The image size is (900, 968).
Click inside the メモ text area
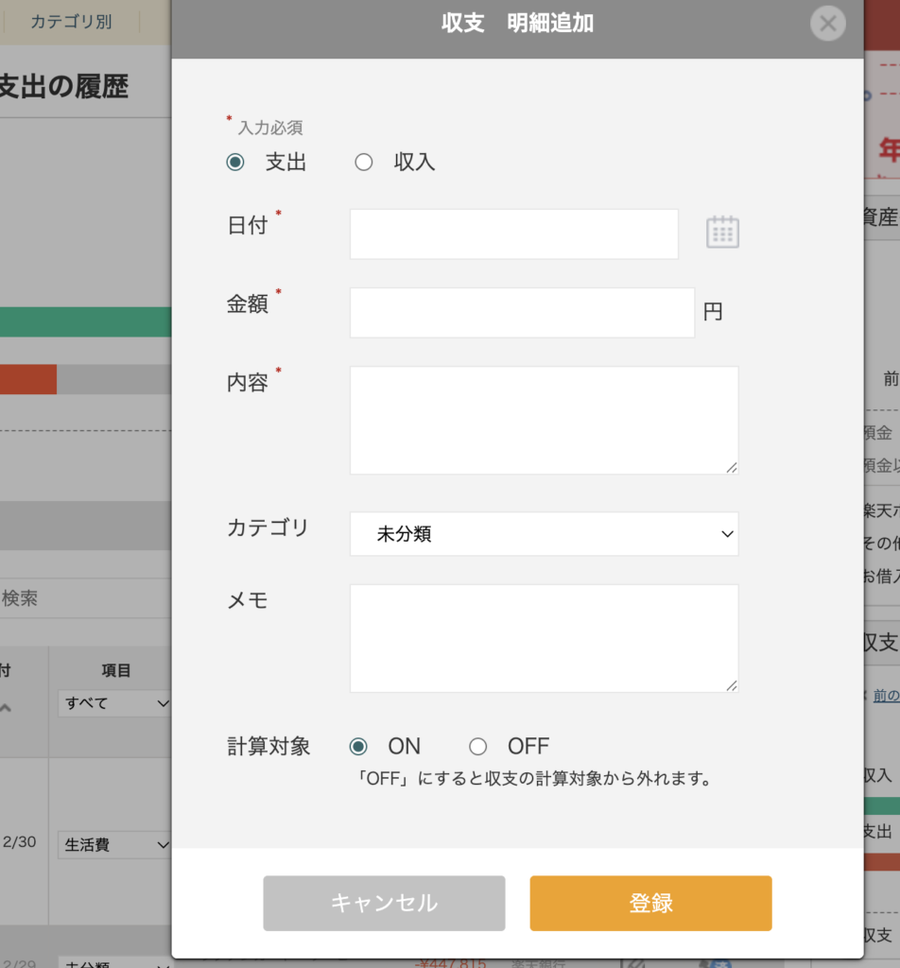pyautogui.click(x=544, y=638)
